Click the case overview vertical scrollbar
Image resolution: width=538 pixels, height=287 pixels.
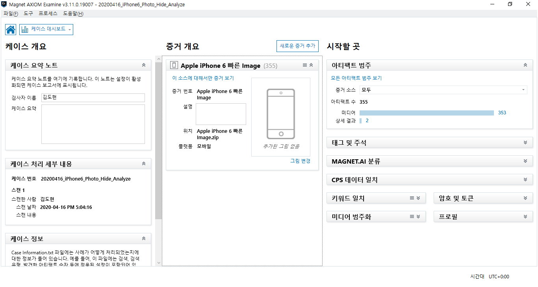(x=158, y=141)
